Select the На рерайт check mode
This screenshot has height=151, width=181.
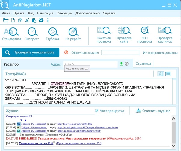(73, 34)
